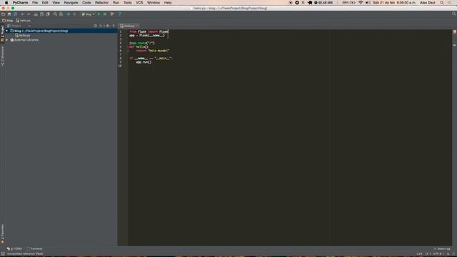Click the hide Project panel icon

(114, 26)
